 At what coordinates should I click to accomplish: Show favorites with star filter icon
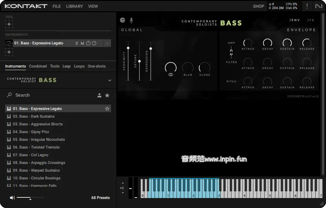pyautogui.click(x=107, y=95)
